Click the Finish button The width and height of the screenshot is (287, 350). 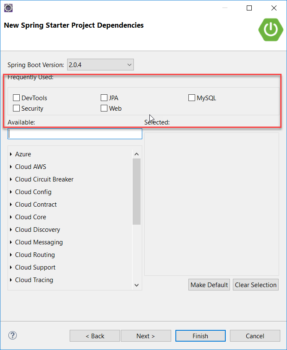point(200,336)
